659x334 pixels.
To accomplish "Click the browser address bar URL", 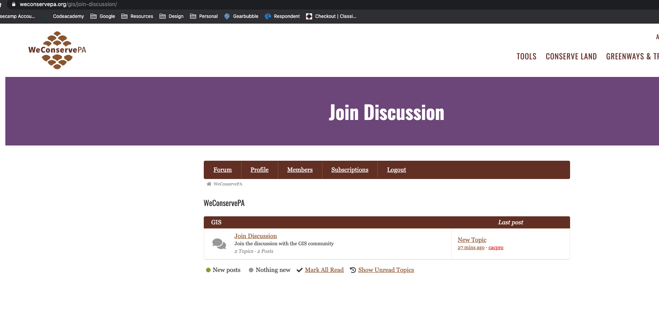I will (68, 4).
